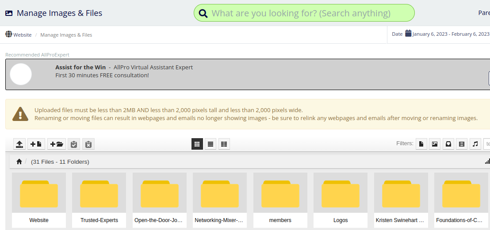Open the Kristen Swinehart folder

401,200
